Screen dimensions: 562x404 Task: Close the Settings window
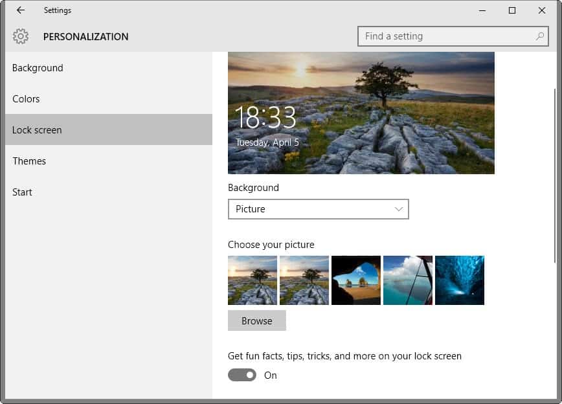pyautogui.click(x=541, y=10)
